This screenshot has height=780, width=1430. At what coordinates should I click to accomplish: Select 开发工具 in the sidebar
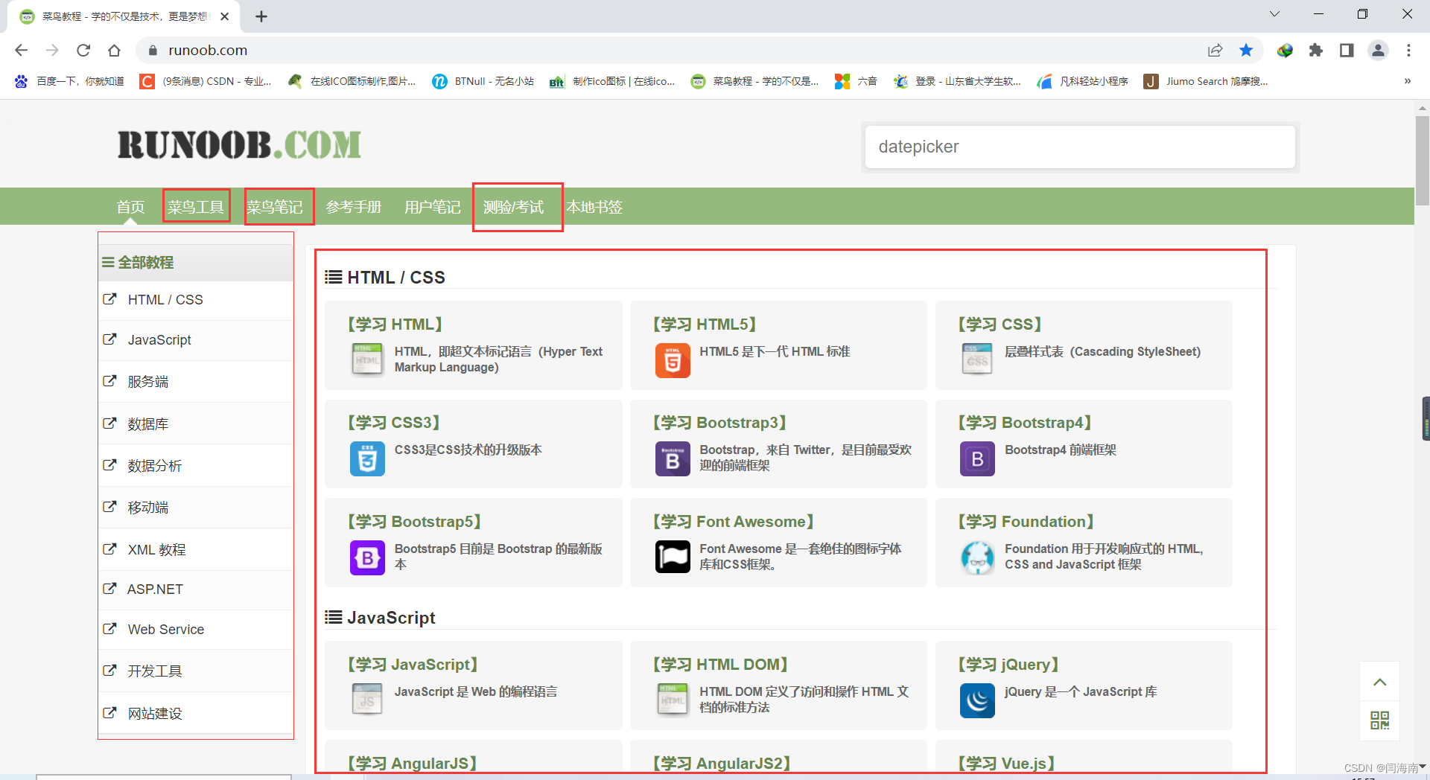(196, 671)
